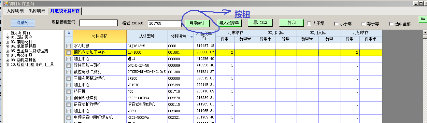Click the 本月出库 group header

pos(276,33)
